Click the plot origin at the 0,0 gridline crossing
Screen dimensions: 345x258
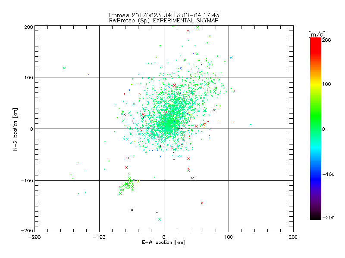pos(164,129)
